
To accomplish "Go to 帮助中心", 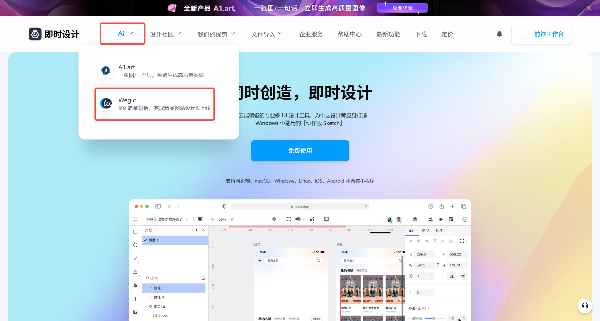I will coord(350,34).
